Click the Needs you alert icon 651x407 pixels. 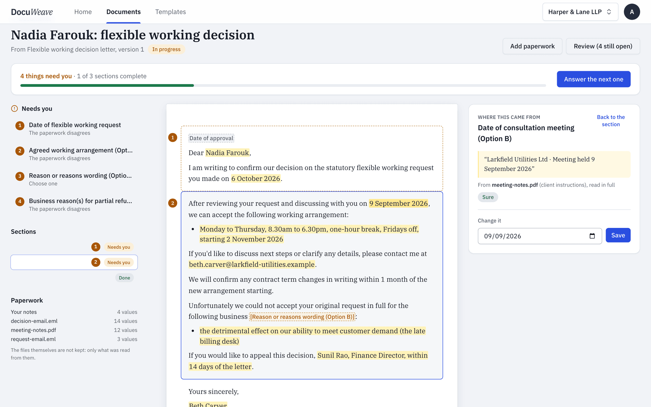14,109
